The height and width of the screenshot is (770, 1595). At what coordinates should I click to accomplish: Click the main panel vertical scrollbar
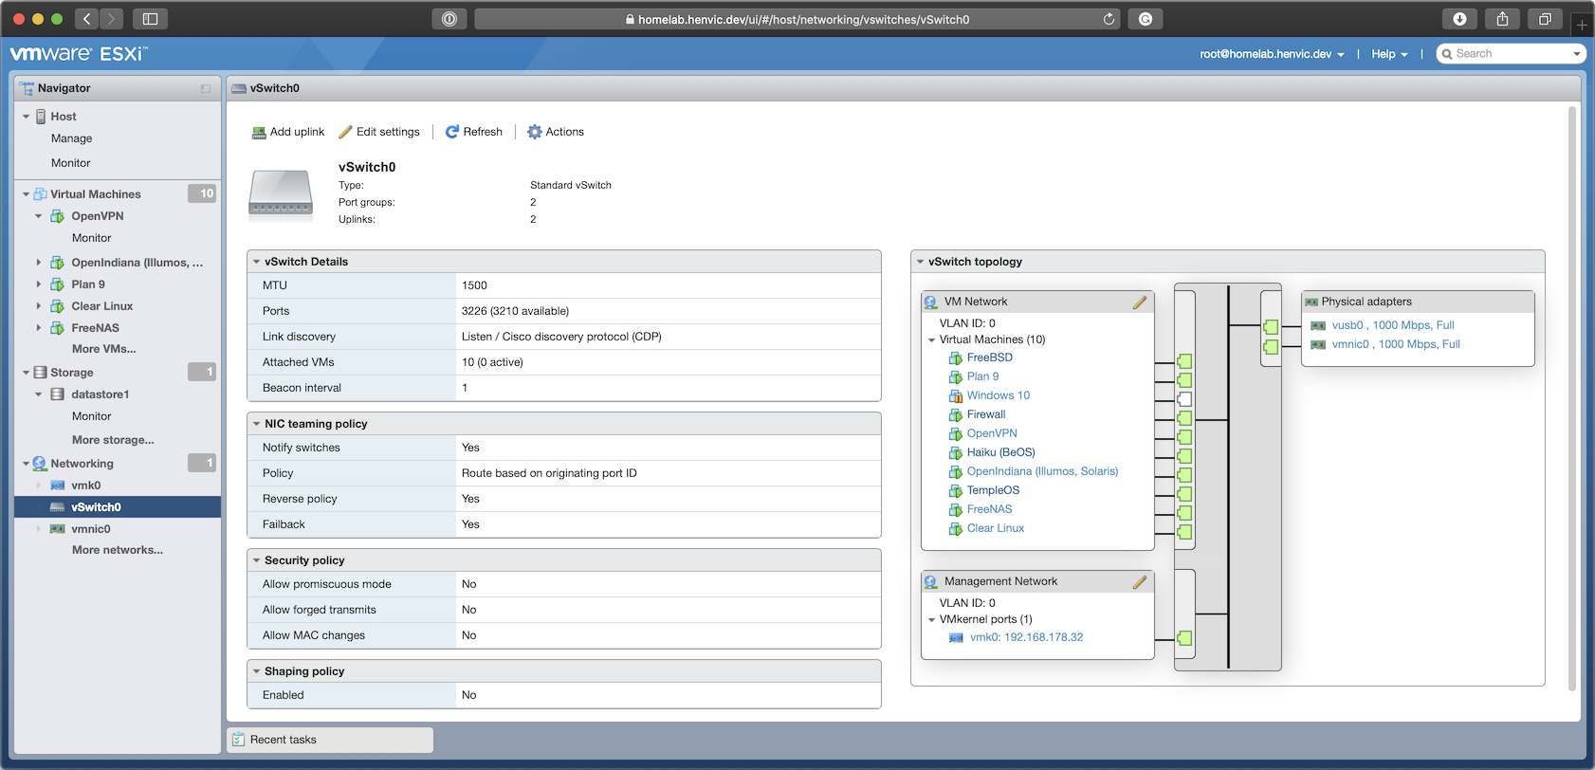[x=1572, y=398]
